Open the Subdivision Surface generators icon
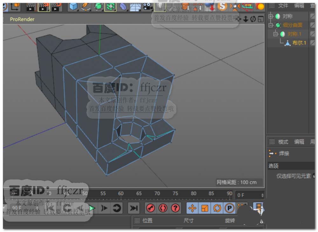This screenshot has width=318, height=232. tap(99, 7)
